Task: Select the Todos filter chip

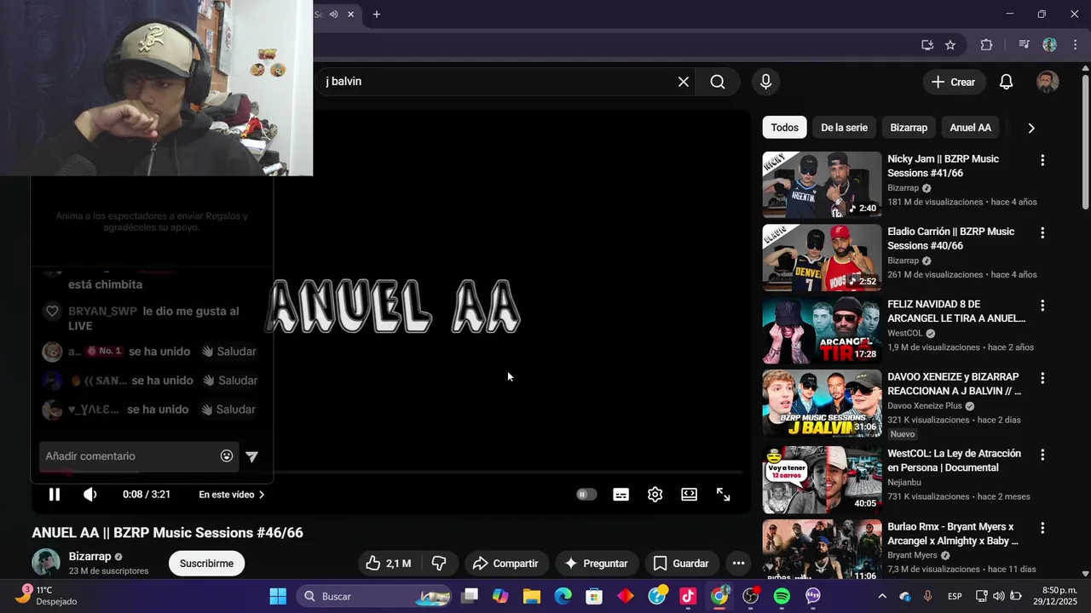Action: (x=784, y=128)
